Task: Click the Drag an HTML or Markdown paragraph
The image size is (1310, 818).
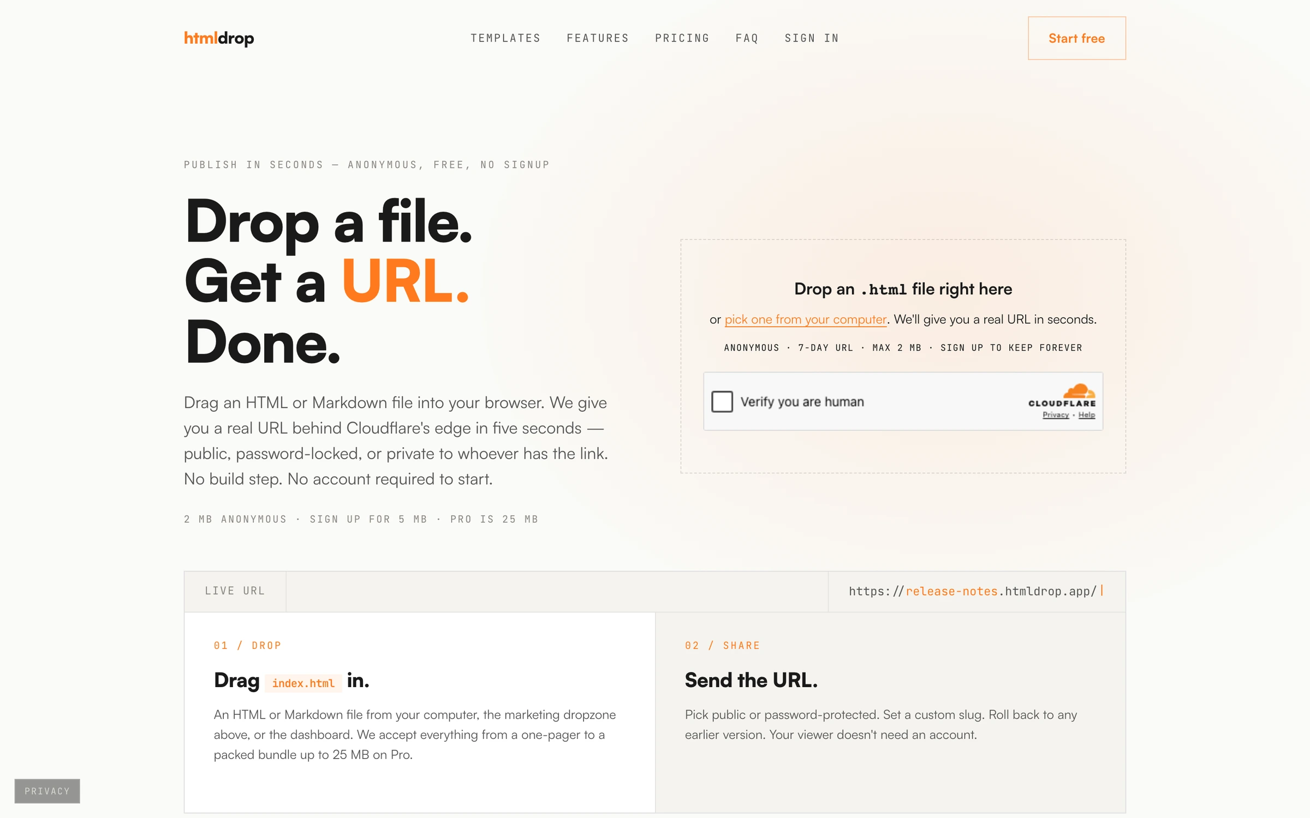Action: click(x=396, y=441)
